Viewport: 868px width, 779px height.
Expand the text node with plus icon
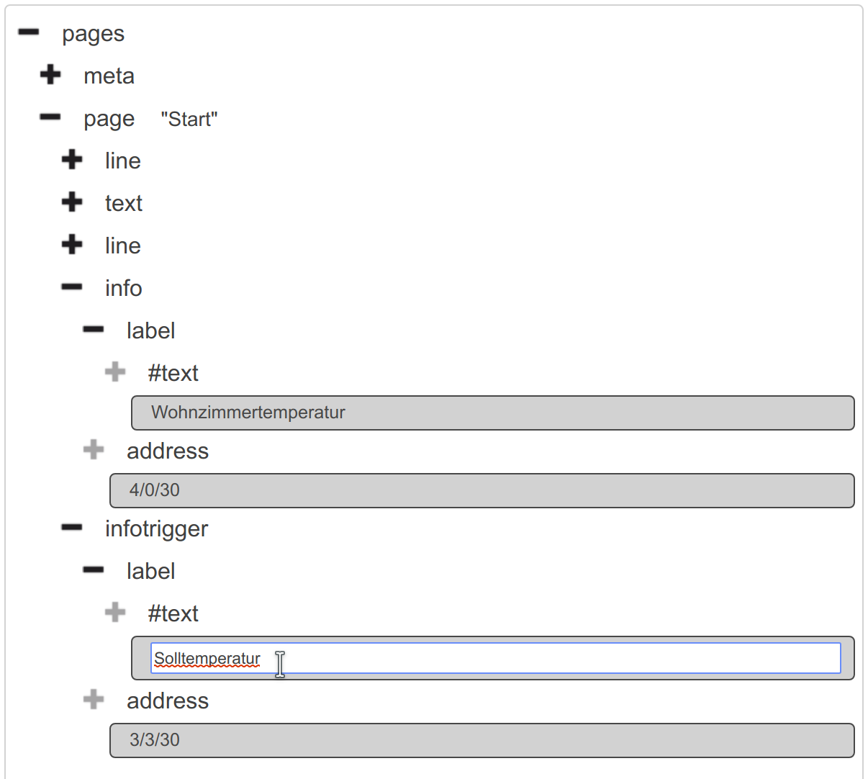pyautogui.click(x=72, y=202)
